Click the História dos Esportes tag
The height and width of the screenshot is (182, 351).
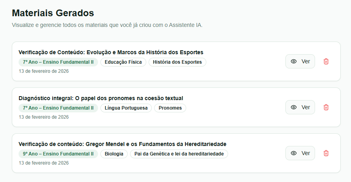[177, 62]
